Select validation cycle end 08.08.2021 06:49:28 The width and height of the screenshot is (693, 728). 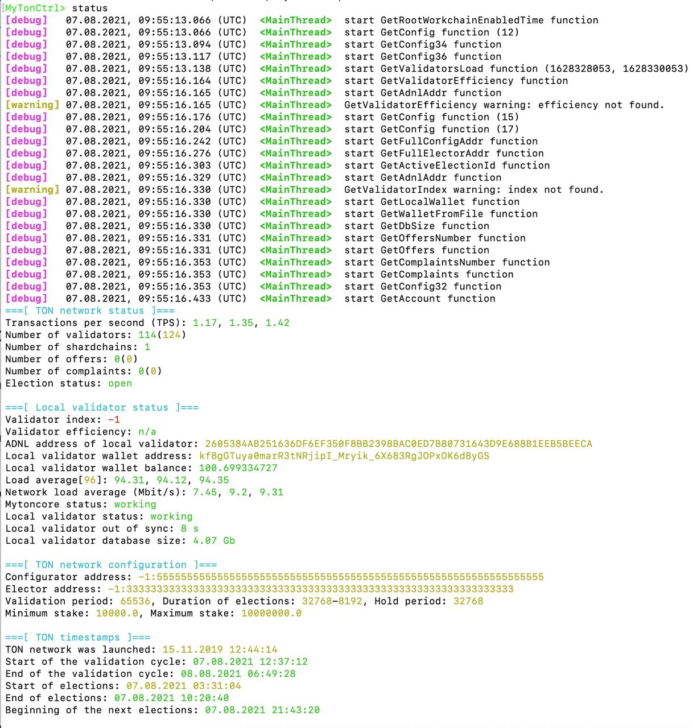tap(238, 674)
